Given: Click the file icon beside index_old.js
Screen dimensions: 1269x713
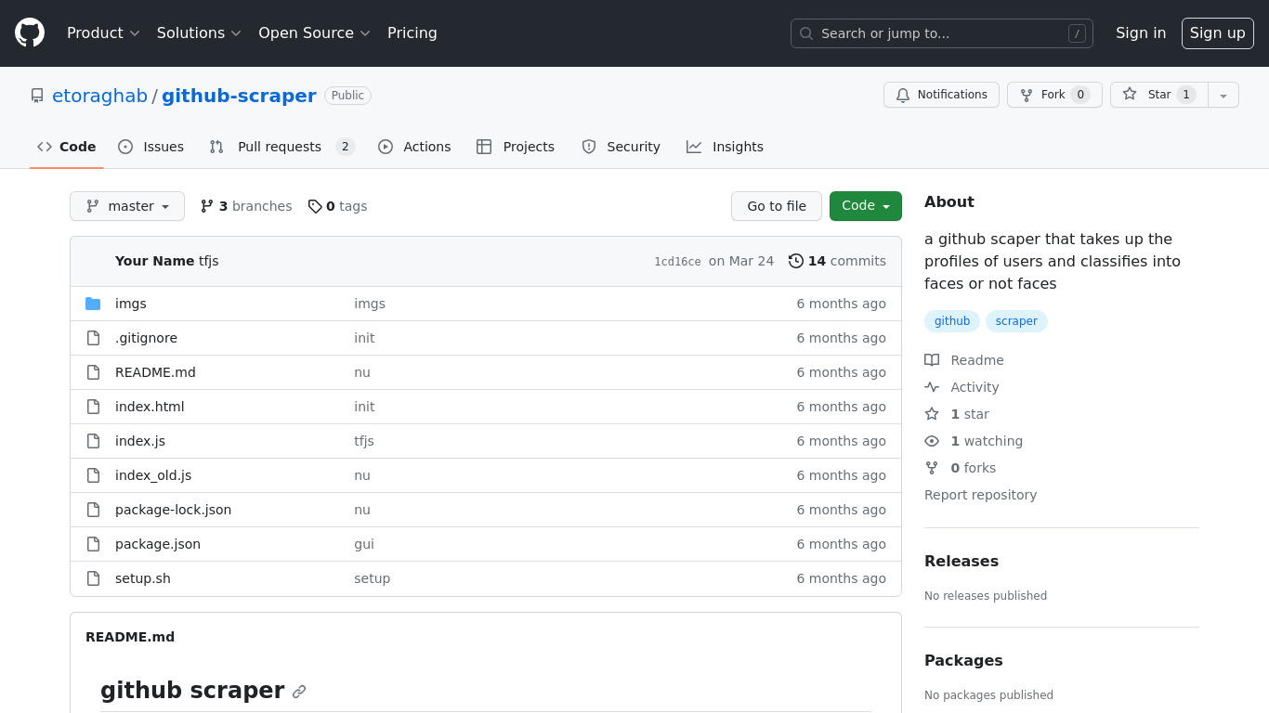Looking at the screenshot, I should pos(93,475).
